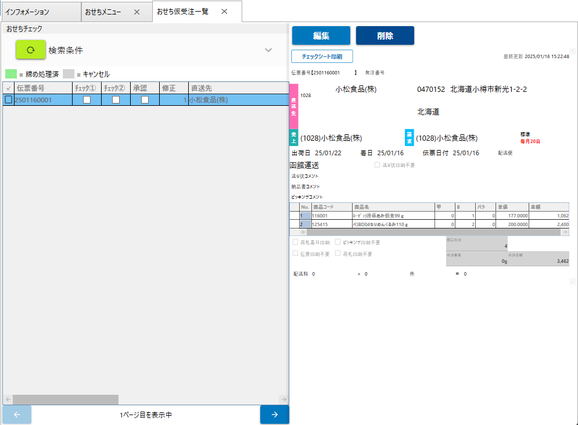Select order number 2501160001 cell
This screenshot has width=578, height=425.
pyautogui.click(x=43, y=100)
